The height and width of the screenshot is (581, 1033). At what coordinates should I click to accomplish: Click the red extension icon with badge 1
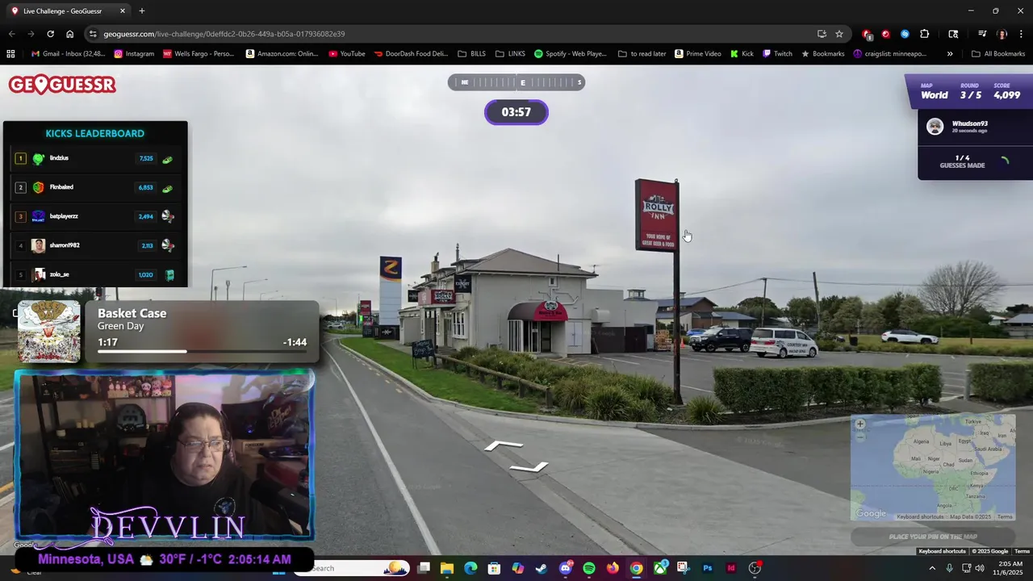(867, 35)
